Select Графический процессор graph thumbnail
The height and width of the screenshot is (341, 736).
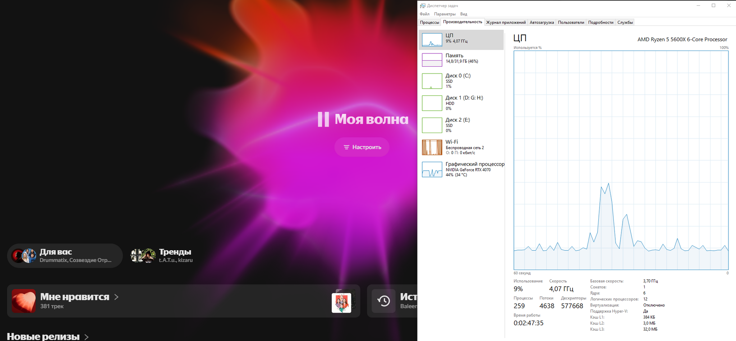(432, 170)
